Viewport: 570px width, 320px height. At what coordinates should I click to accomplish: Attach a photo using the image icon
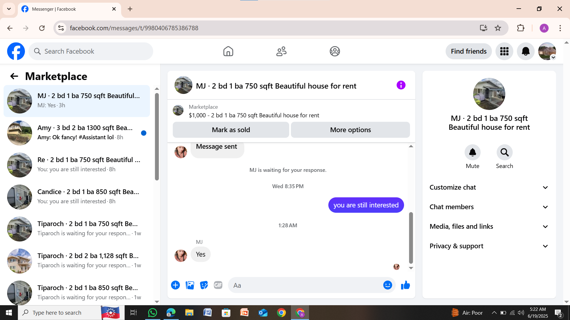(x=190, y=285)
